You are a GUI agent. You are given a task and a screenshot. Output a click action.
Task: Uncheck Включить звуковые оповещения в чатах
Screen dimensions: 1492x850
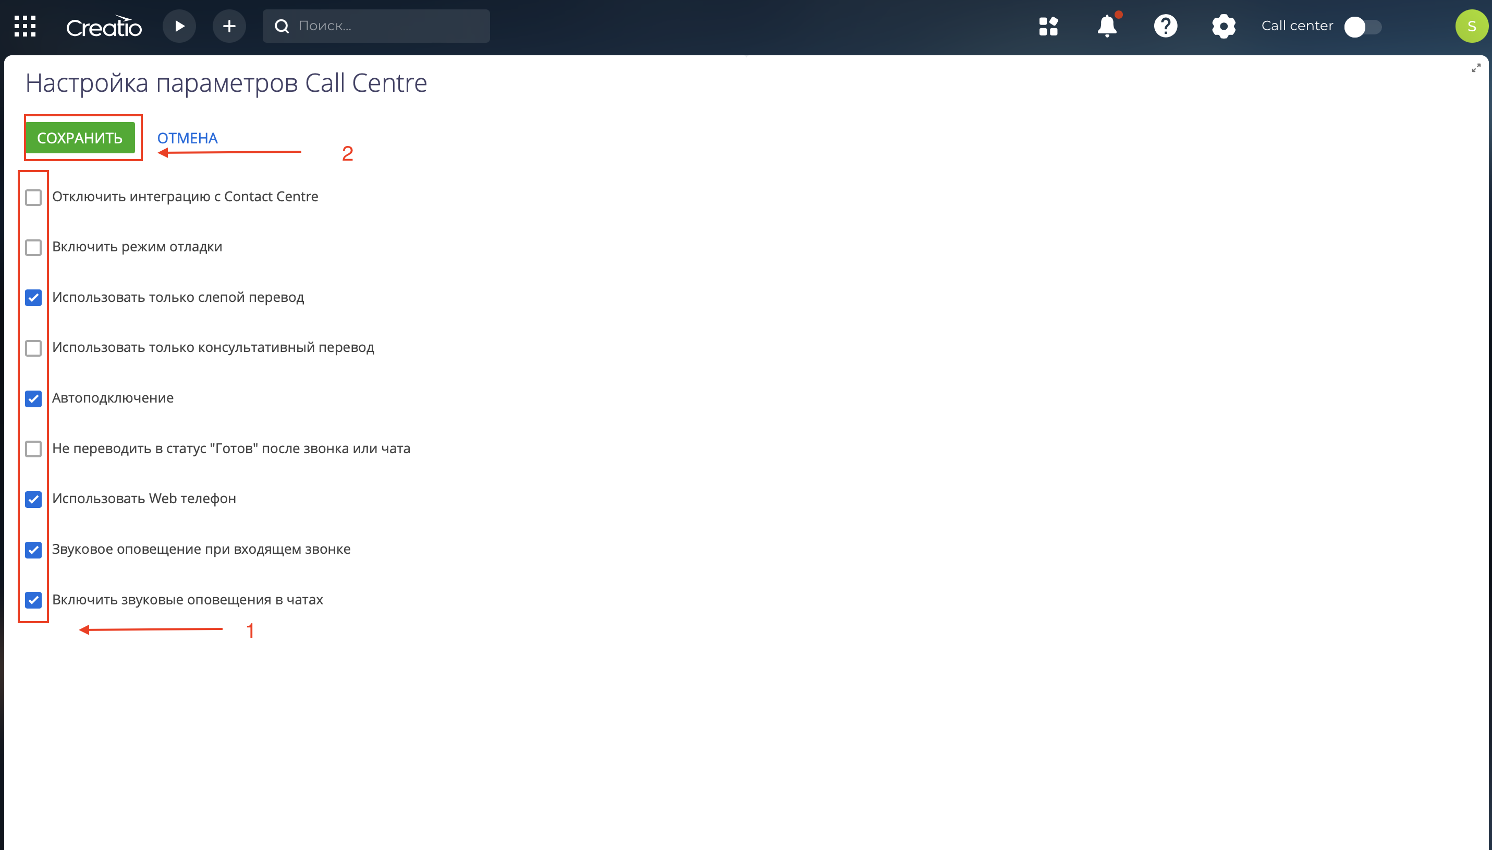tap(33, 600)
